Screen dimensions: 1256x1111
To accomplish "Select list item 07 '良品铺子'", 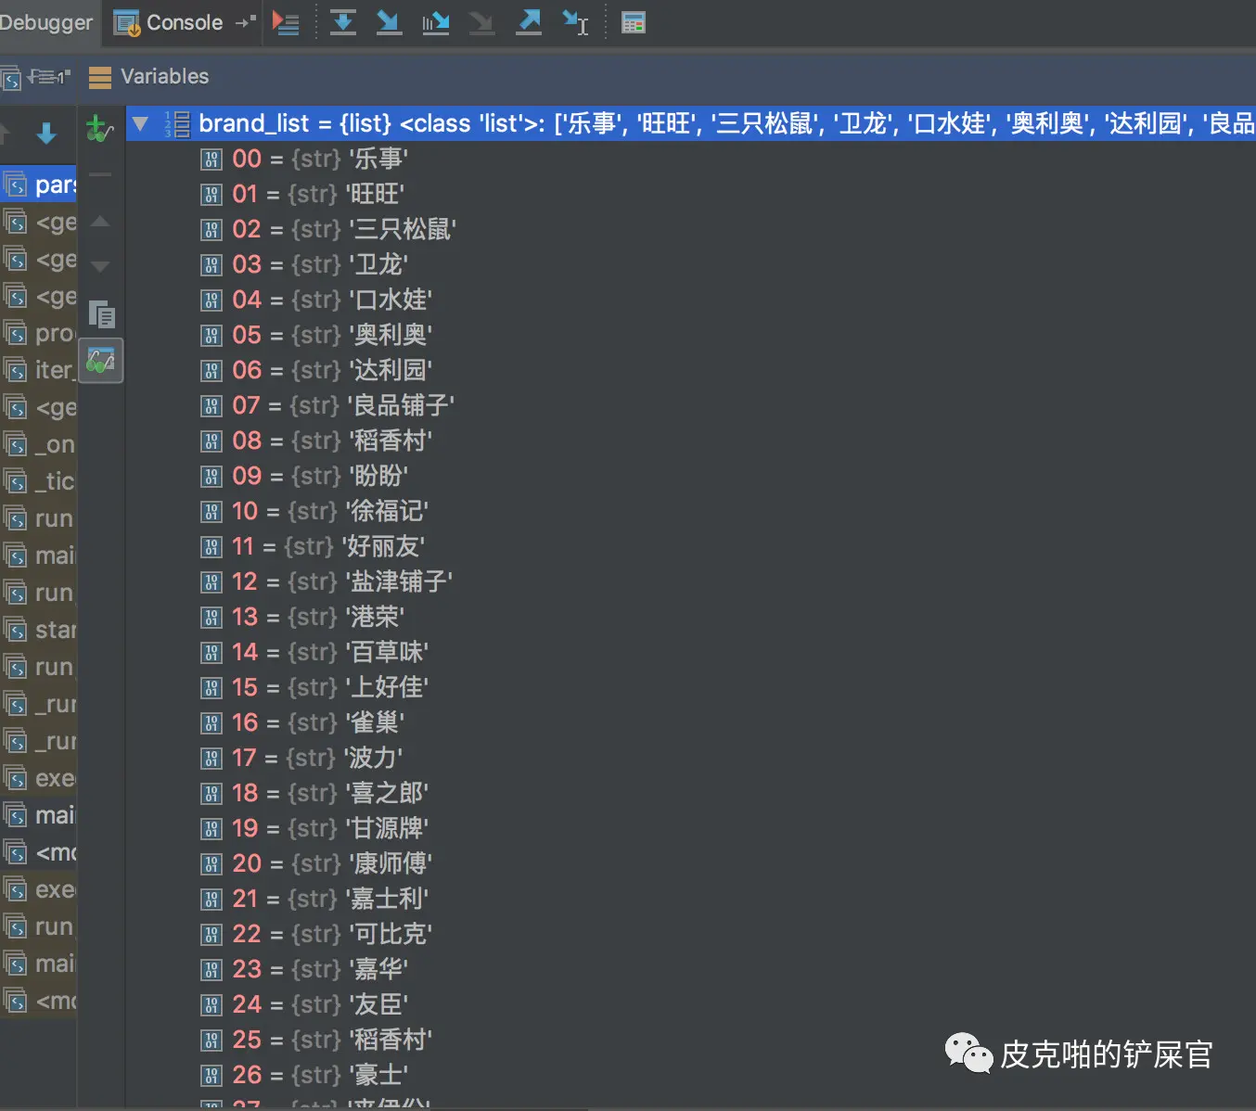I will (690, 405).
